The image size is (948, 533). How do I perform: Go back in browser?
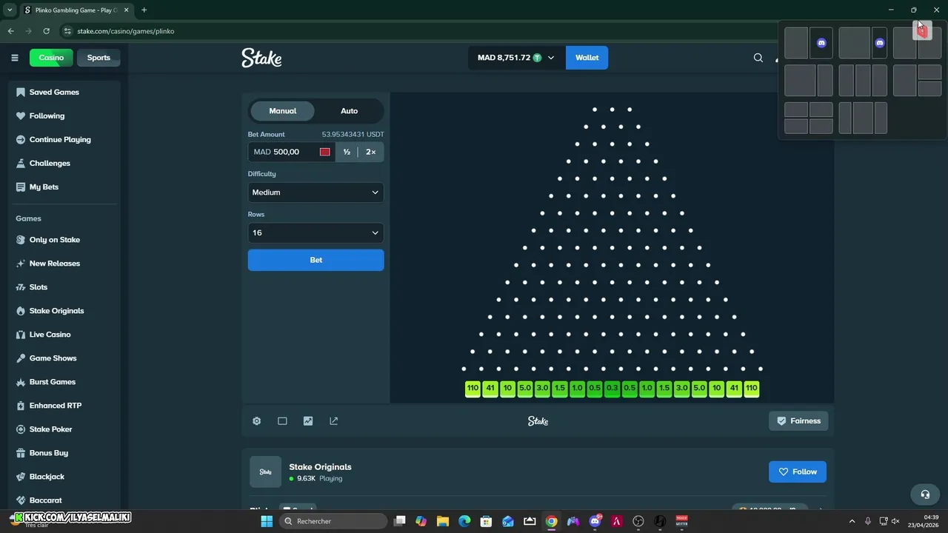pos(10,31)
